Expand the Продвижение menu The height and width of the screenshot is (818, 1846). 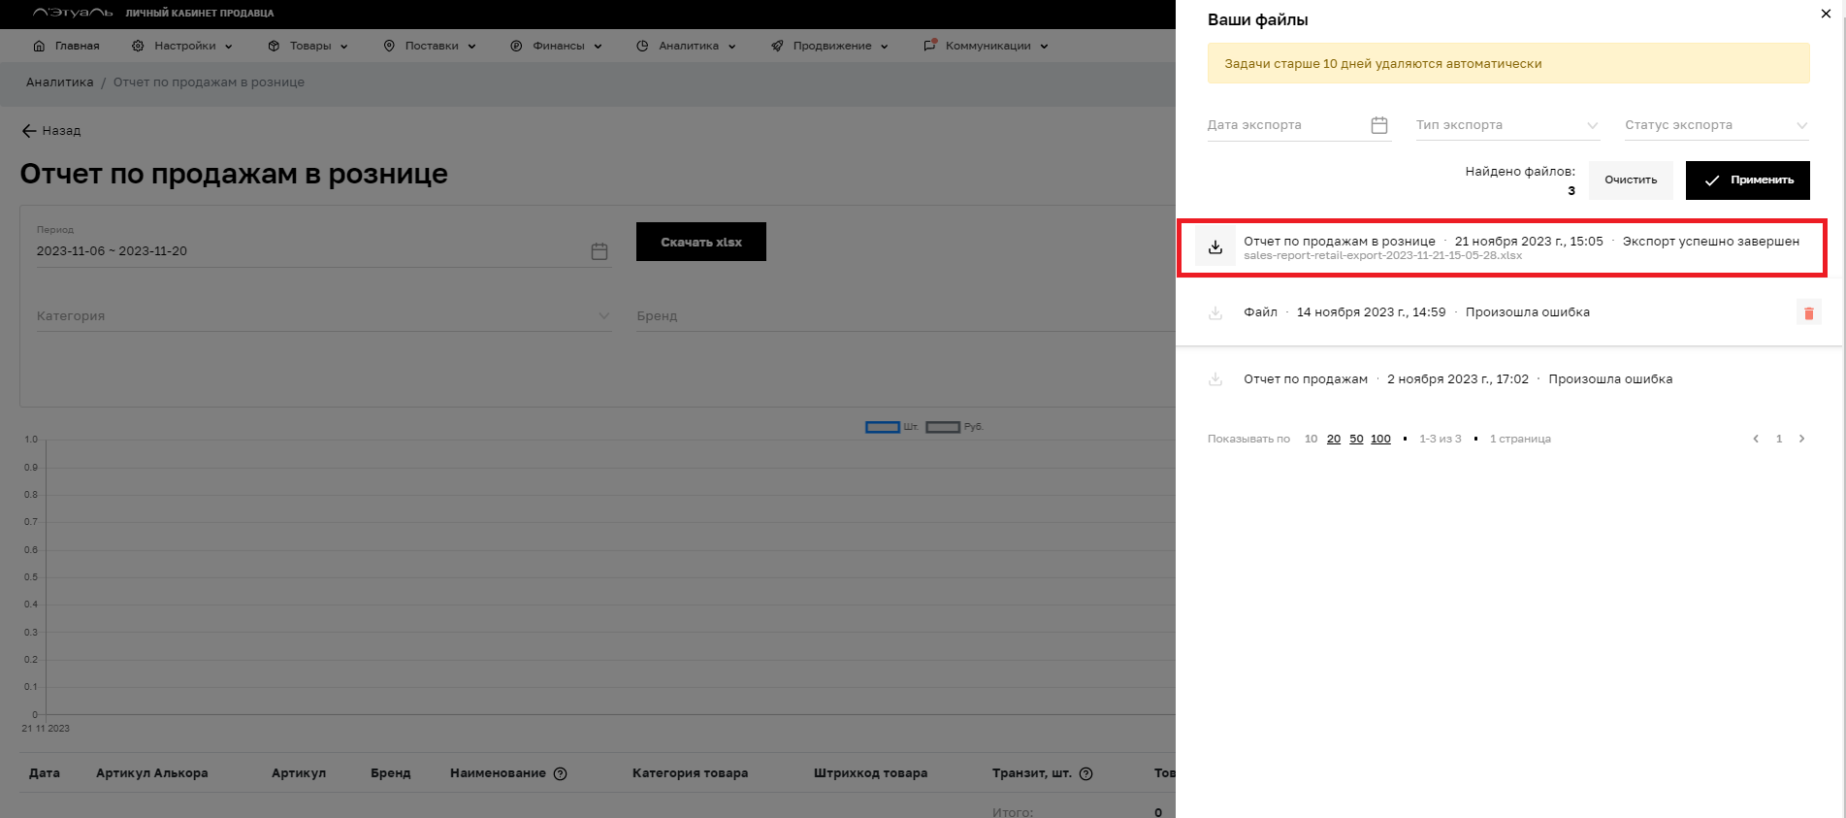coord(829,46)
